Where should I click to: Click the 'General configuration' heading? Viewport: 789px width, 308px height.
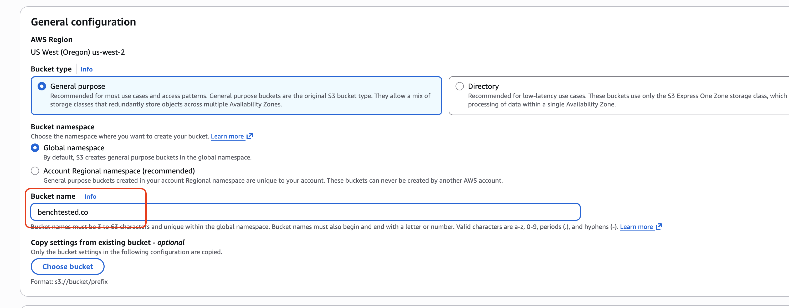coord(83,22)
